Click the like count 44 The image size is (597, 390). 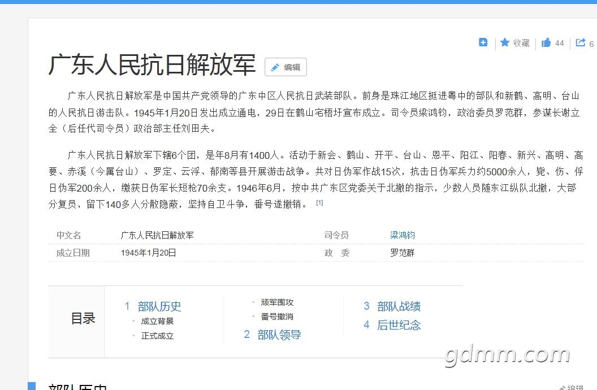pyautogui.click(x=559, y=43)
